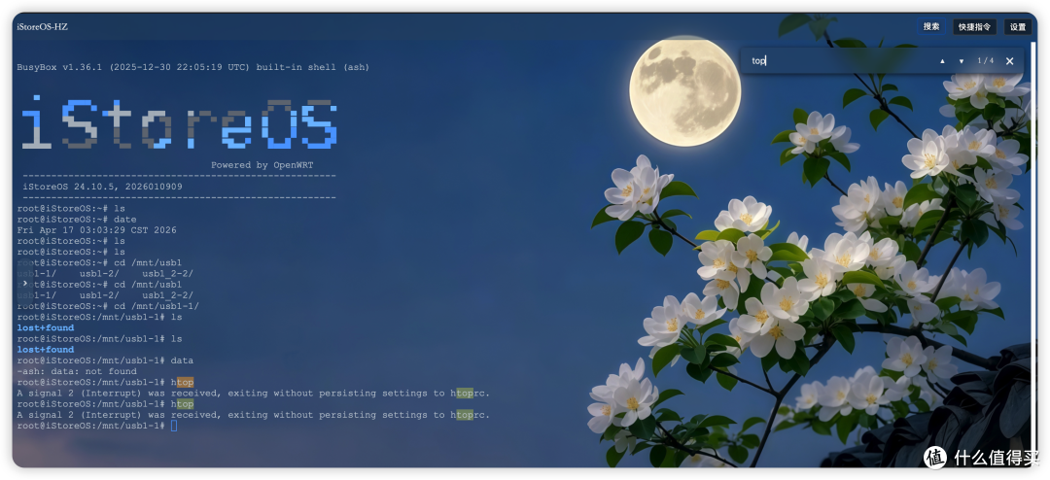
Task: Click the orange highlighted 'top' match
Action: (x=185, y=382)
